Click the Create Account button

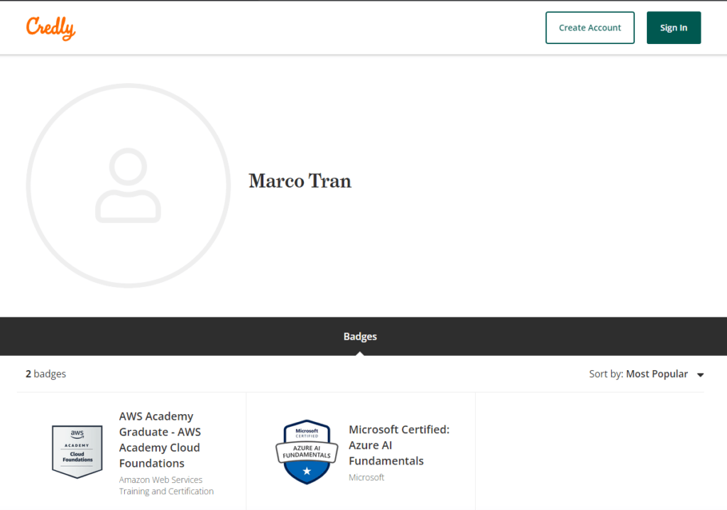(589, 27)
